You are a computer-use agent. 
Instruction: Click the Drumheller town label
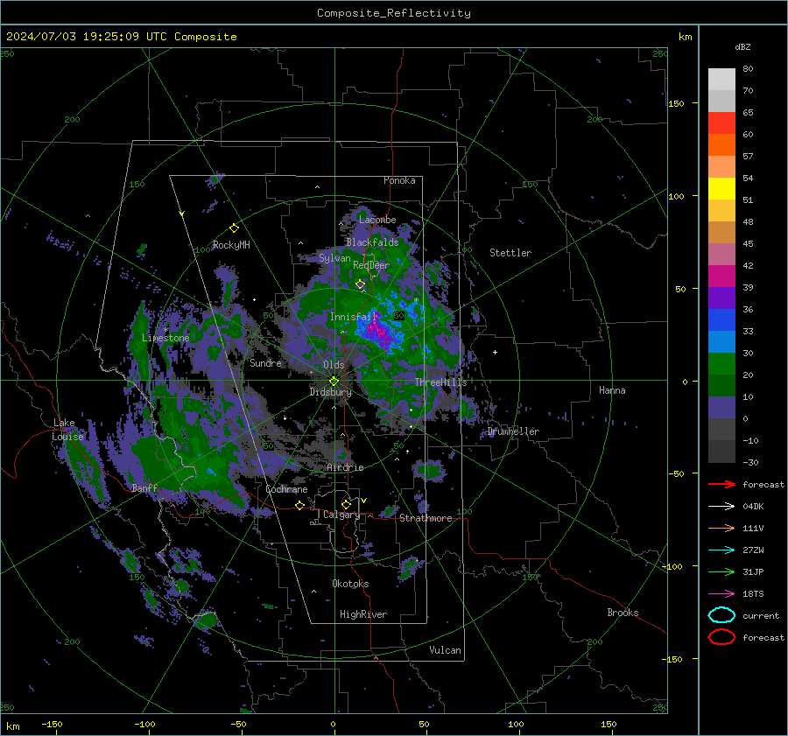click(513, 431)
